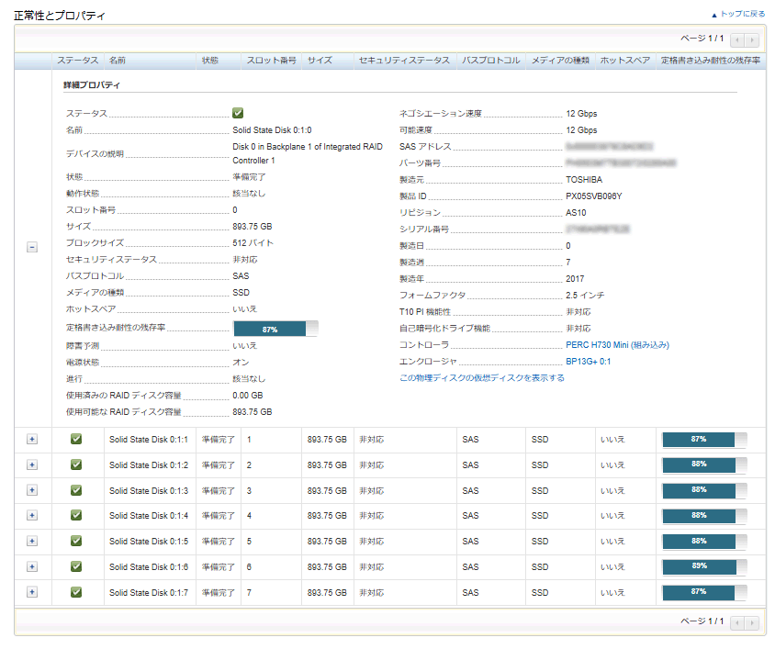Select name 'Solid State Disk 0:1:5'
The height and width of the screenshot is (649, 775).
pyautogui.click(x=149, y=542)
